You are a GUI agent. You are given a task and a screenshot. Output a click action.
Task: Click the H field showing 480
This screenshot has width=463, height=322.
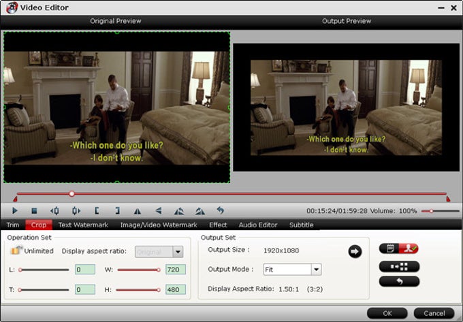[x=176, y=289]
